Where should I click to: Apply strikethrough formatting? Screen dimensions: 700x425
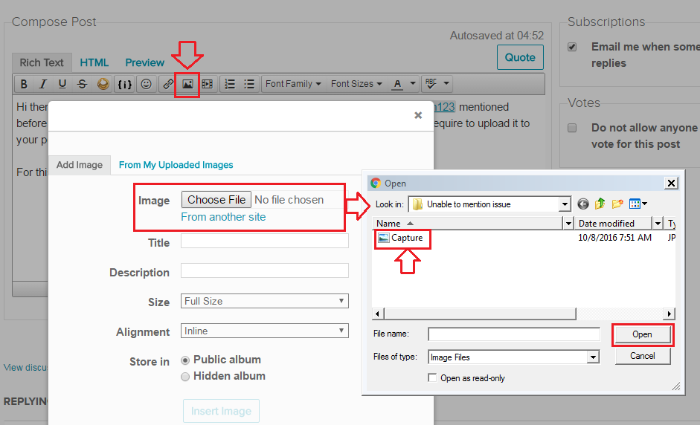[82, 84]
